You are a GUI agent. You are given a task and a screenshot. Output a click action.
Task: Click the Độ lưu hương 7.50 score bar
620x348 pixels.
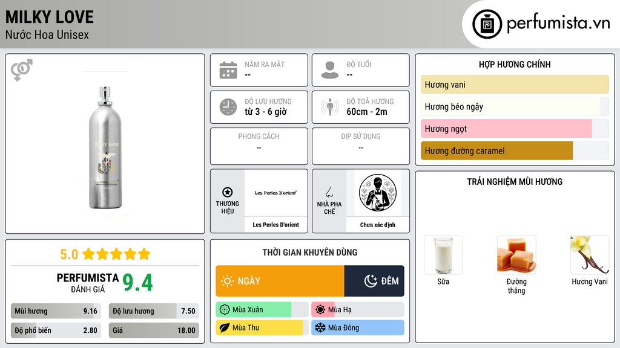pyautogui.click(x=154, y=311)
